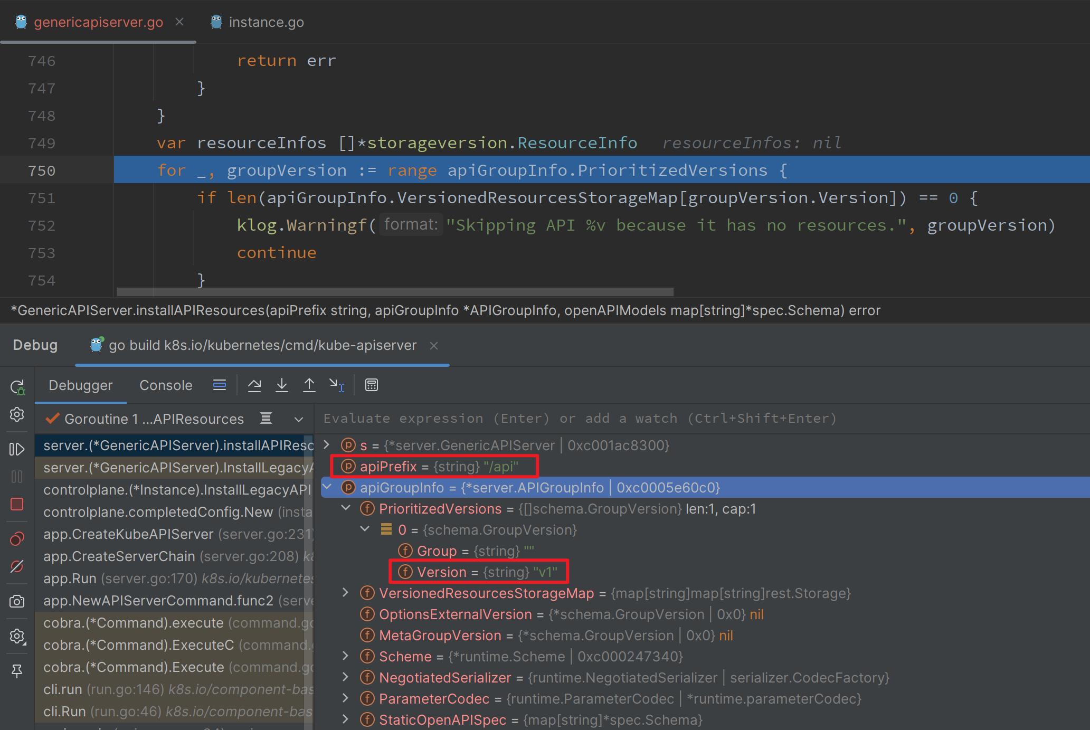Toggle Mute Breakpoints icon
The image size is (1090, 730).
(x=17, y=566)
